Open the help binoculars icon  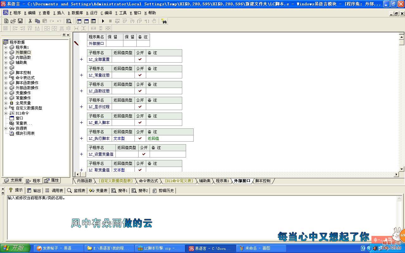[x=164, y=21]
